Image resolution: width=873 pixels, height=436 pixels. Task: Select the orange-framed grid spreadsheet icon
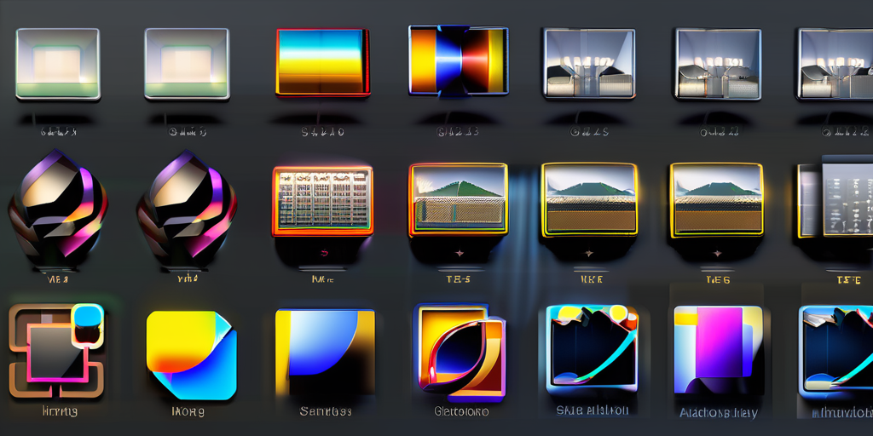[x=322, y=201]
